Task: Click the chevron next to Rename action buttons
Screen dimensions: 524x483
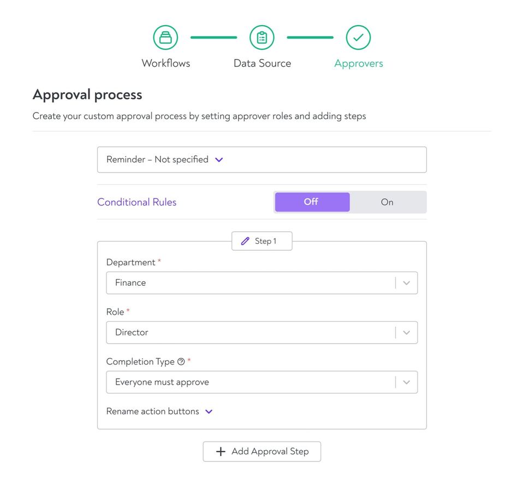Action: [209, 411]
